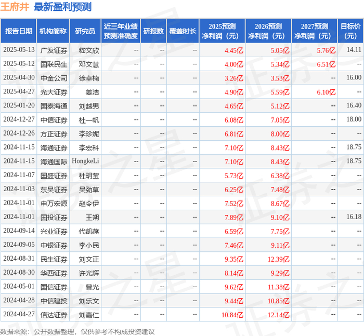The image size is (364, 336).
Task: Select the 海通国际 institution cell
Action: 54,162
